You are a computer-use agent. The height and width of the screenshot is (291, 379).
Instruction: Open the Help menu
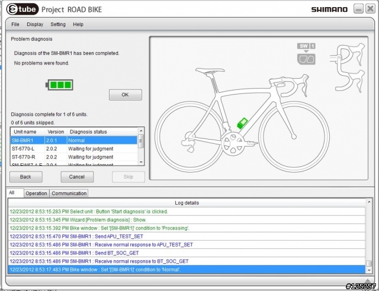click(78, 24)
